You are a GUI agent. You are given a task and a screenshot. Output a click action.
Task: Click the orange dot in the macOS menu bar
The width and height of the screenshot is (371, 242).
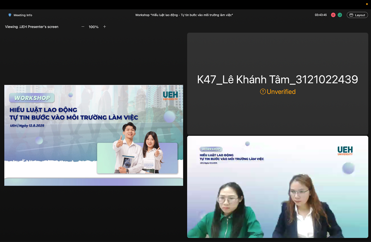click(366, 4)
